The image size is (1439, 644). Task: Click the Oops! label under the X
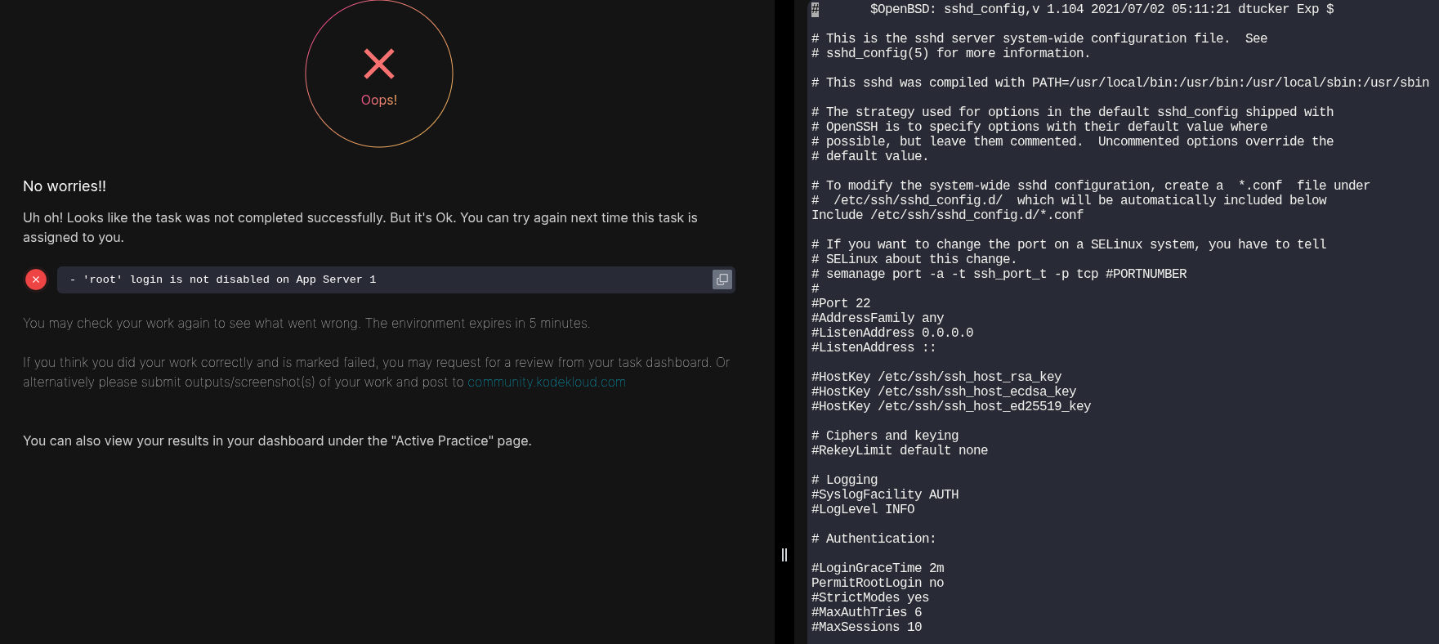(379, 100)
